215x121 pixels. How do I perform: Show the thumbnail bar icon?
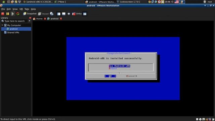[x=64, y=14]
